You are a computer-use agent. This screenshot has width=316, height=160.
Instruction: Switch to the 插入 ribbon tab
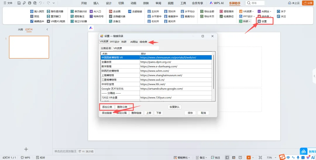pos(96,3)
